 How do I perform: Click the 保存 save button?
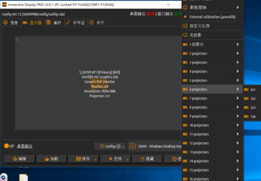[83, 159]
